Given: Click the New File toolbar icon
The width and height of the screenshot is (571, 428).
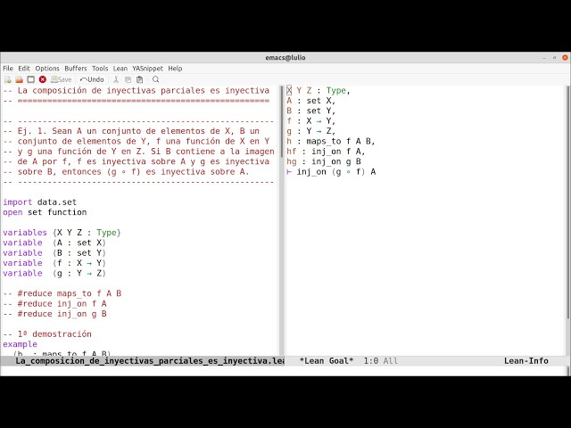Looking at the screenshot, I should pyautogui.click(x=8, y=79).
